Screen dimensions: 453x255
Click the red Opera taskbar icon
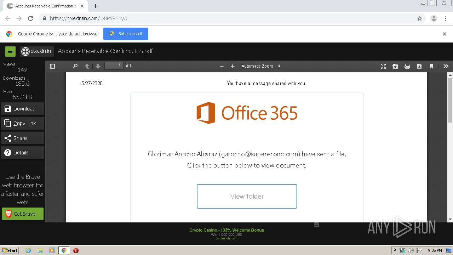(76, 250)
